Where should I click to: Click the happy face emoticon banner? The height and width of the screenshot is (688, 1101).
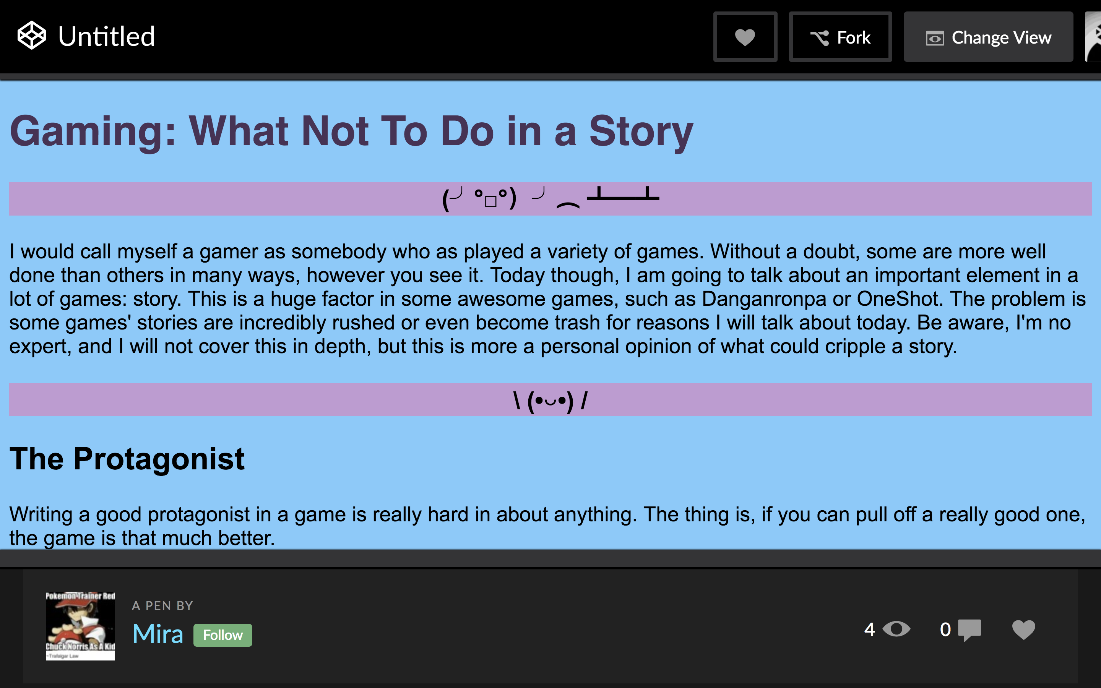point(550,399)
